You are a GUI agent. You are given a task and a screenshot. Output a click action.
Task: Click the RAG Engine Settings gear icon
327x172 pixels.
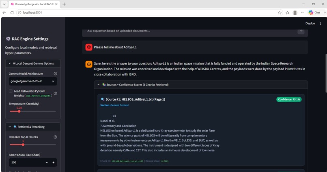(8, 39)
